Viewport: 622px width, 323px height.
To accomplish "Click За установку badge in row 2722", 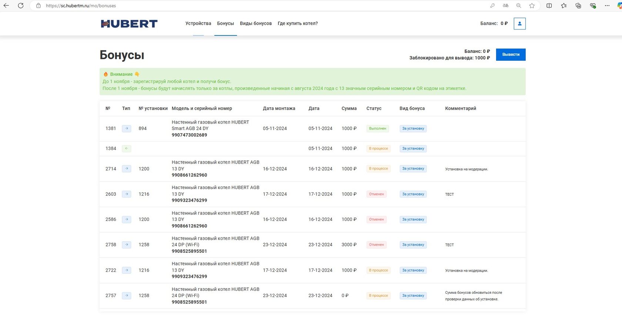I will point(413,270).
